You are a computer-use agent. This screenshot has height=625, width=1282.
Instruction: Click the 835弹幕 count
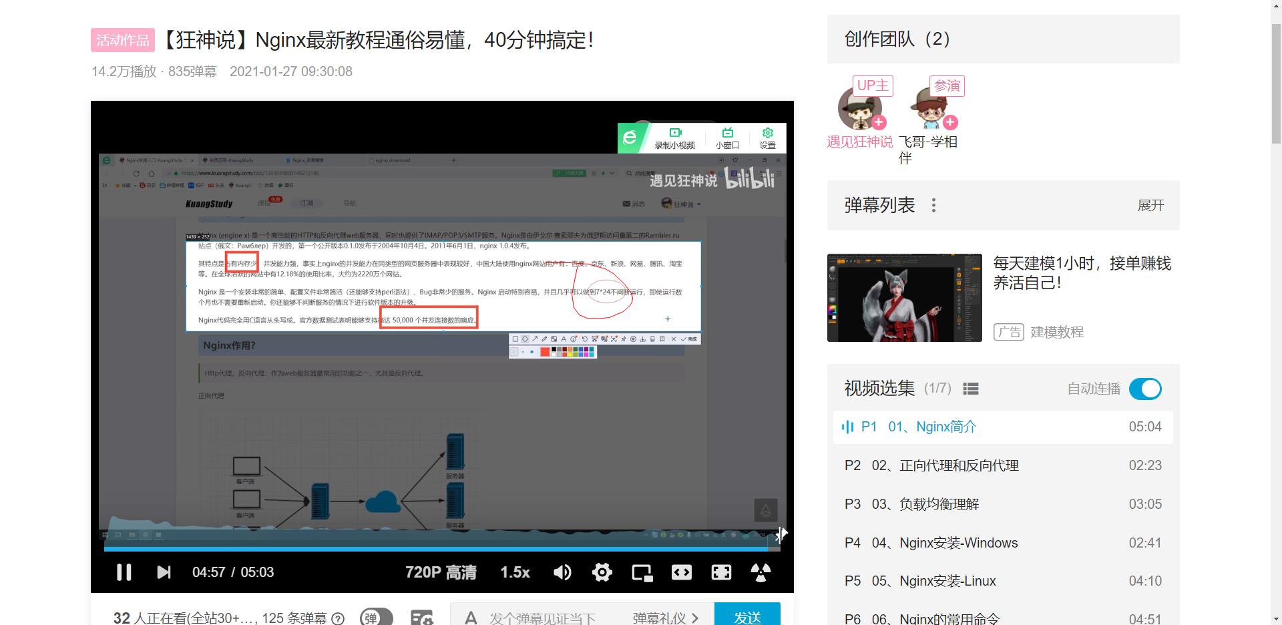(192, 71)
